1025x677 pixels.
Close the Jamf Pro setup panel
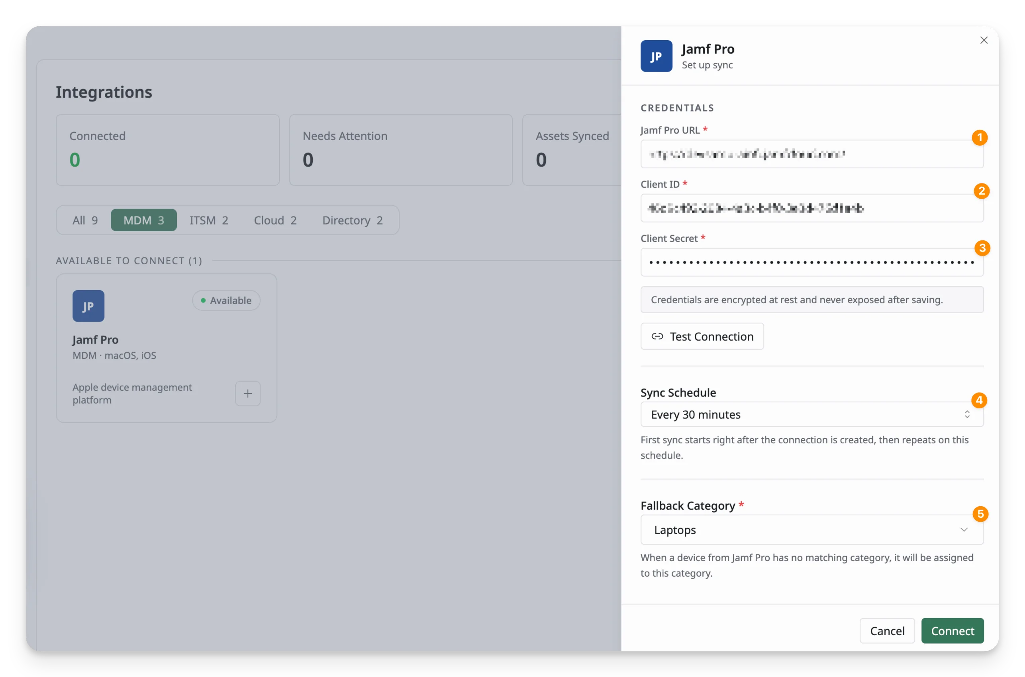[984, 40]
